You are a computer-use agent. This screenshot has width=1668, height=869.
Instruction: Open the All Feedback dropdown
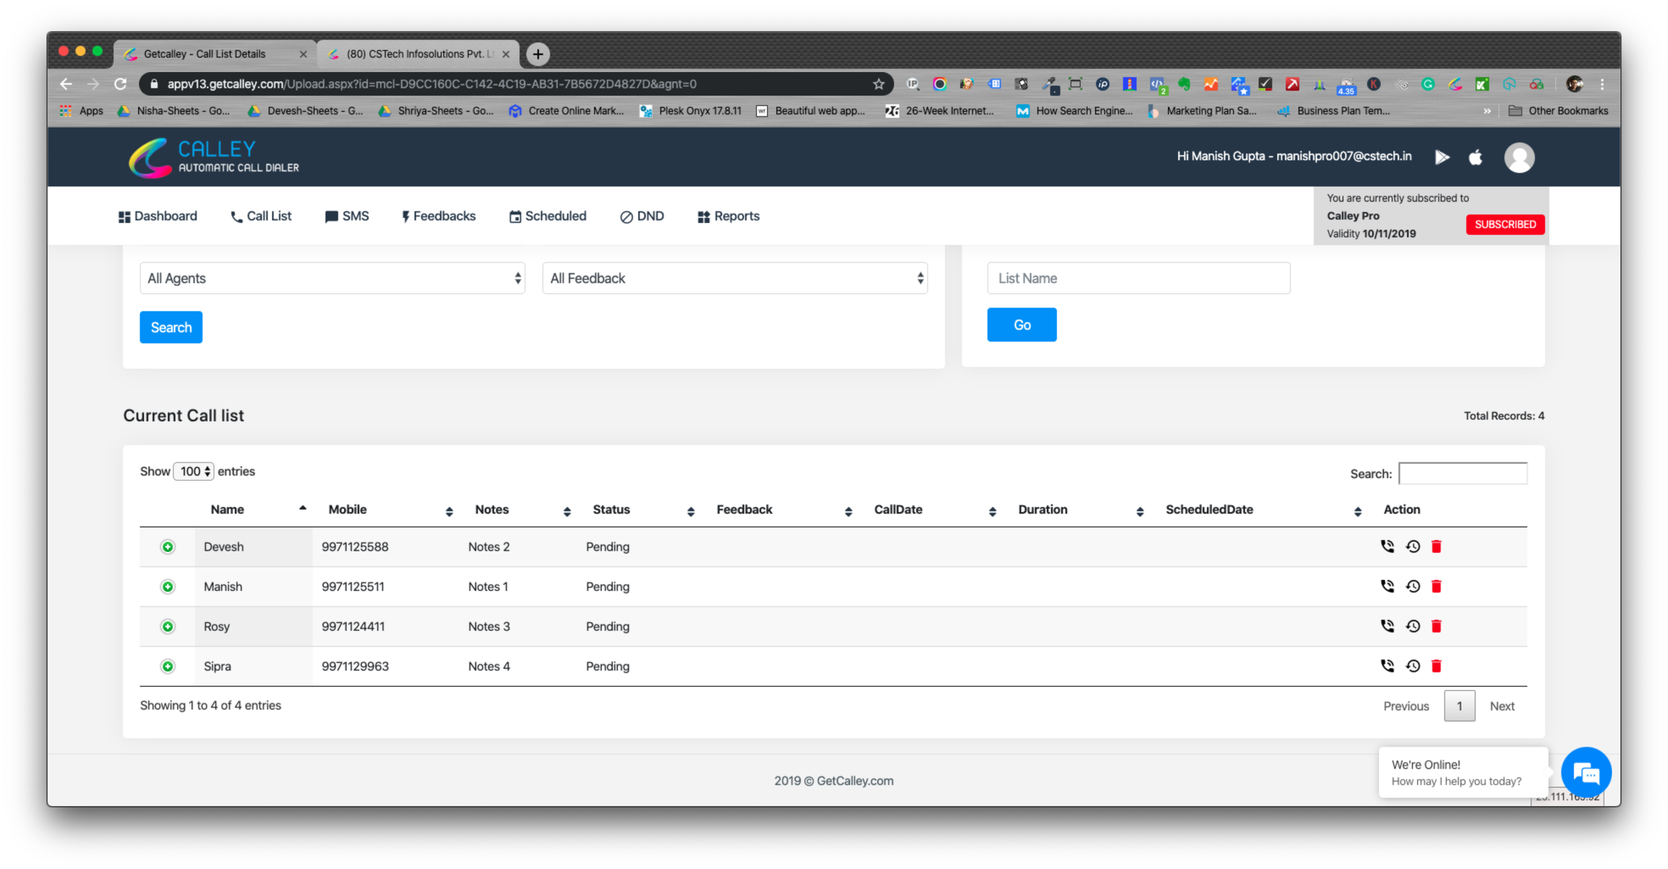tap(734, 279)
